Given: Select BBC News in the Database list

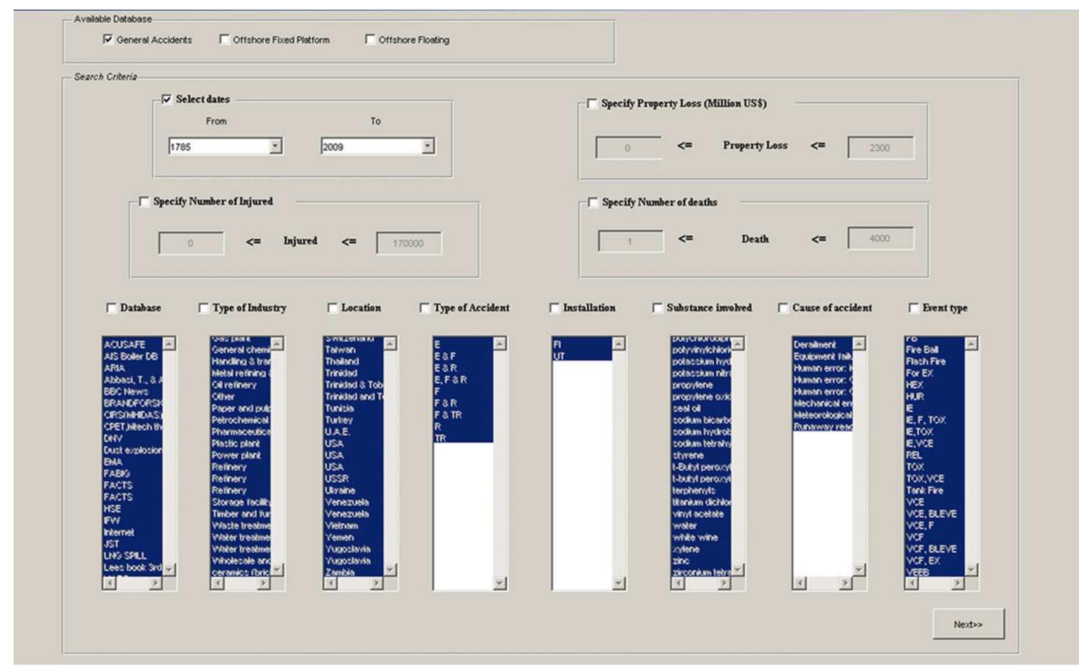Looking at the screenshot, I should 132,391.
